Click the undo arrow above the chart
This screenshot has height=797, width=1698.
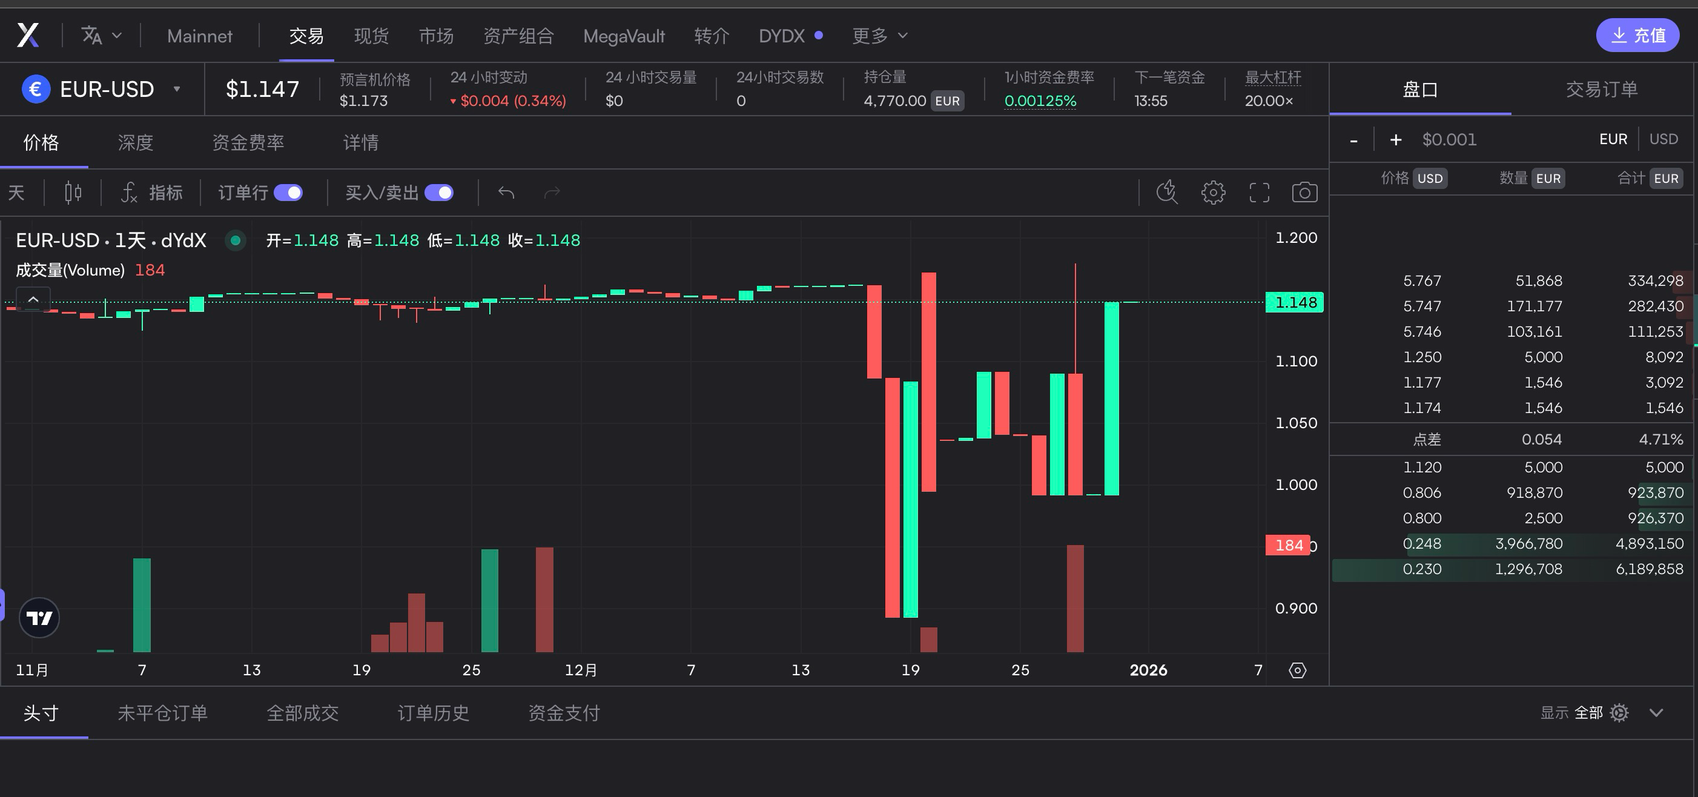pyautogui.click(x=506, y=192)
